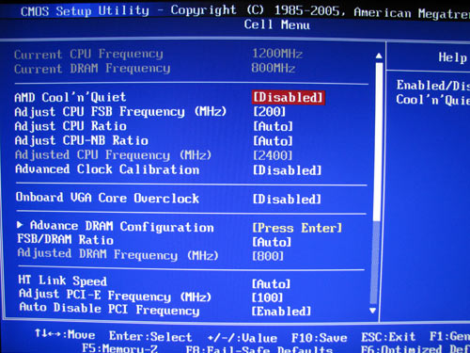Image resolution: width=470 pixels, height=353 pixels.
Task: Open the Adjust CPU-NB Ratio [Auto] option
Action: pos(273,141)
